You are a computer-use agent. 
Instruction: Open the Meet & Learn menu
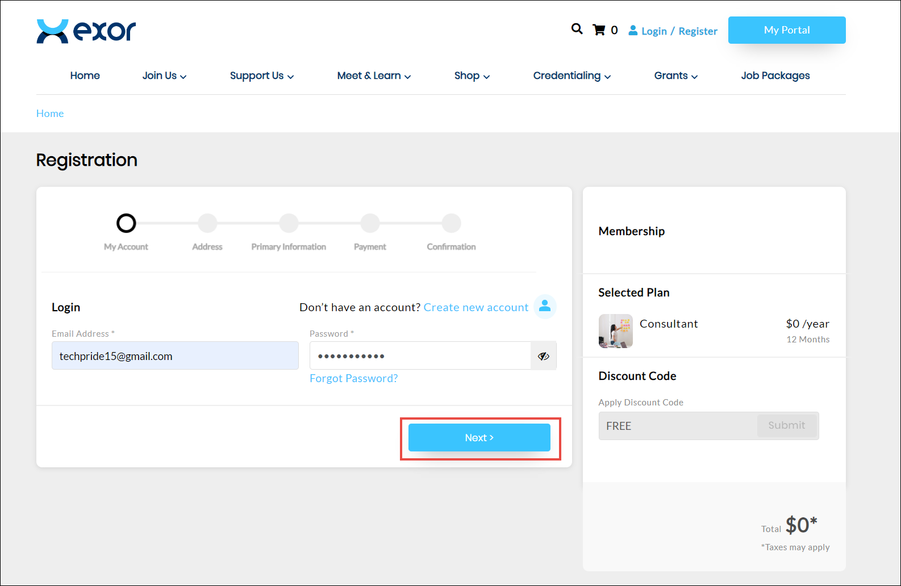374,76
